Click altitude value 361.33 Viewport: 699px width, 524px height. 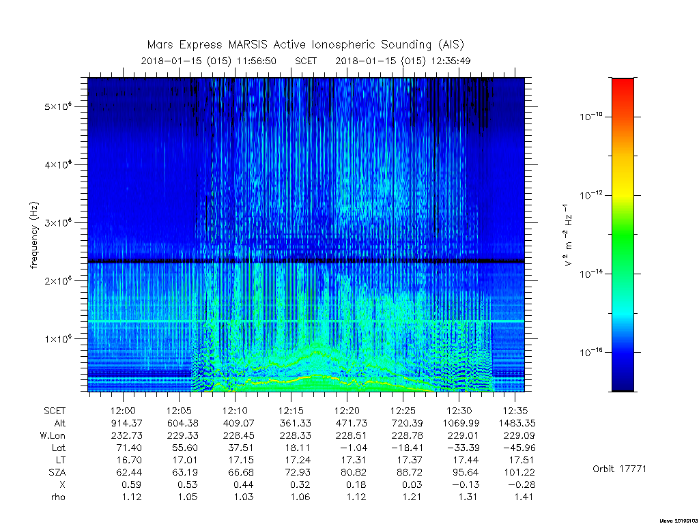295,423
